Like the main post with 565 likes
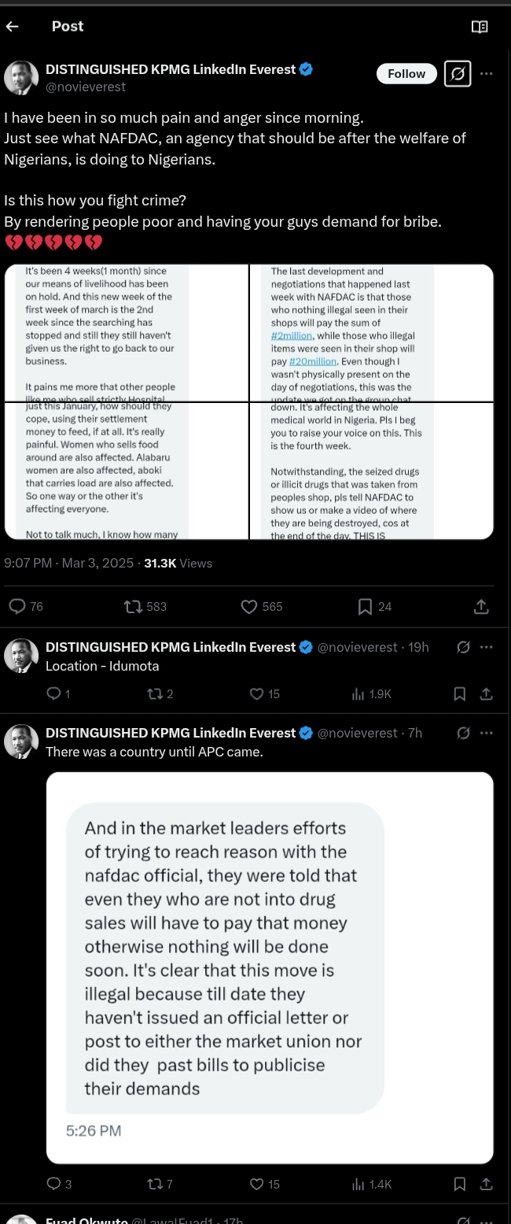511x1224 pixels. 249,606
